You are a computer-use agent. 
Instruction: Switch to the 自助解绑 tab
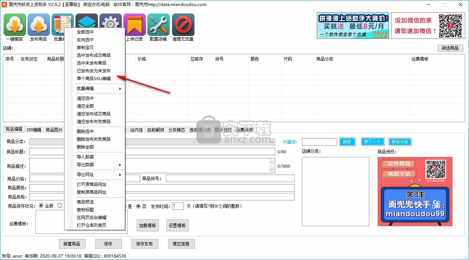click(155, 130)
